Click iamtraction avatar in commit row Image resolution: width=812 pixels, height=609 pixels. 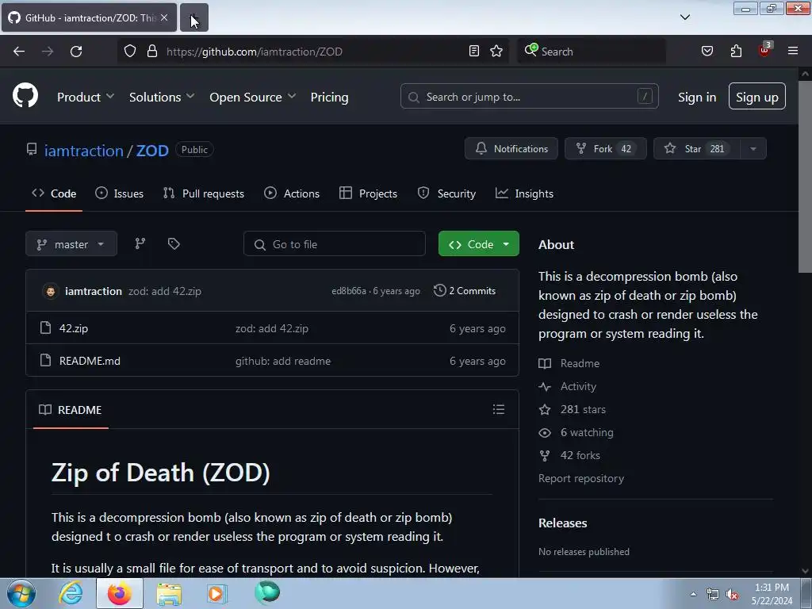[x=50, y=291]
